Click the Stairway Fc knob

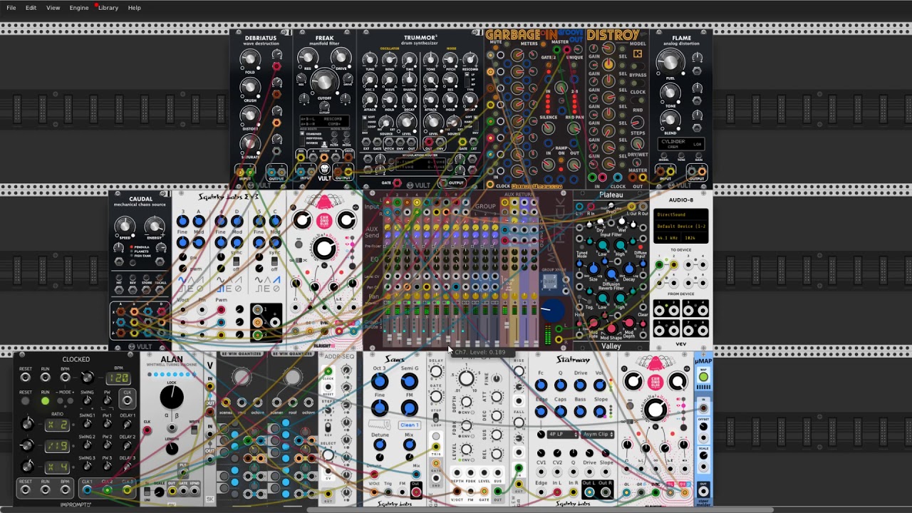[x=541, y=385]
